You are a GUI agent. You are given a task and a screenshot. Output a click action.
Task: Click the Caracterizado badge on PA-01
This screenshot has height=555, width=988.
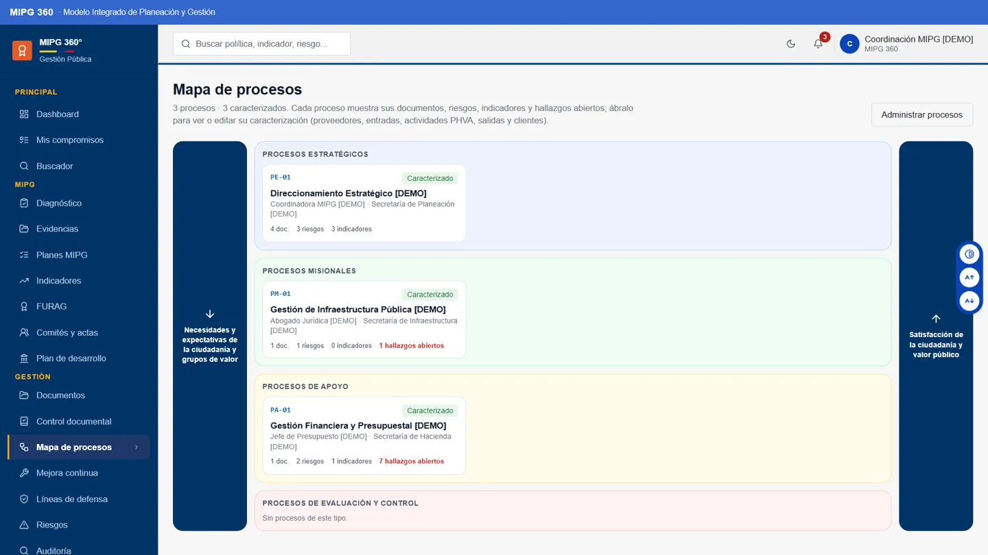[x=430, y=410]
